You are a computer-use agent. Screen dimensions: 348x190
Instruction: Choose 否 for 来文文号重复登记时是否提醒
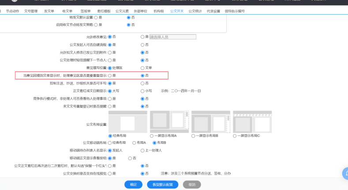142,106
